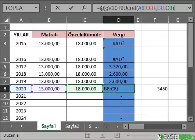Click the Vergi header cell
Viewport: 195px width, 140px height.
pyautogui.click(x=119, y=35)
